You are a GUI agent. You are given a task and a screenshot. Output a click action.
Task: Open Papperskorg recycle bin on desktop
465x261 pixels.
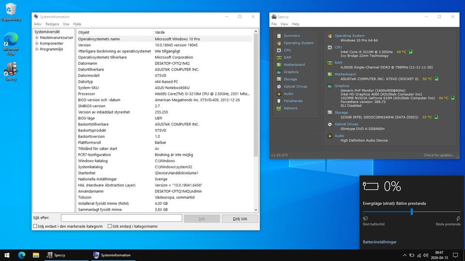11,12
